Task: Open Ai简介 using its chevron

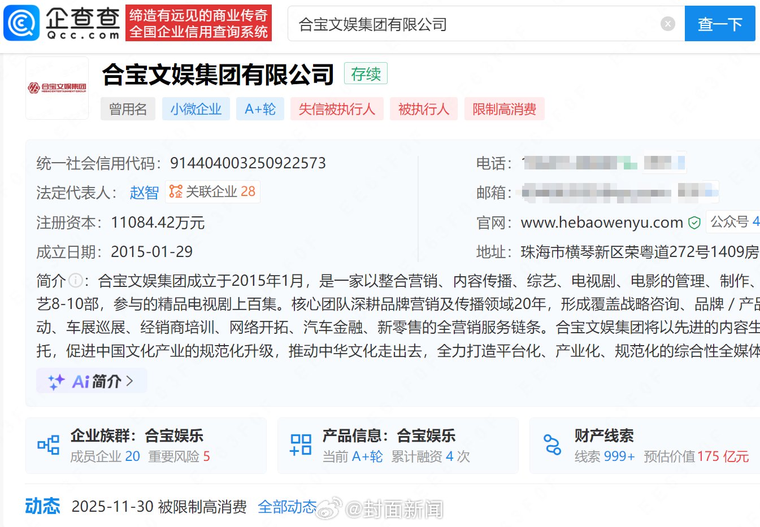Action: (130, 380)
